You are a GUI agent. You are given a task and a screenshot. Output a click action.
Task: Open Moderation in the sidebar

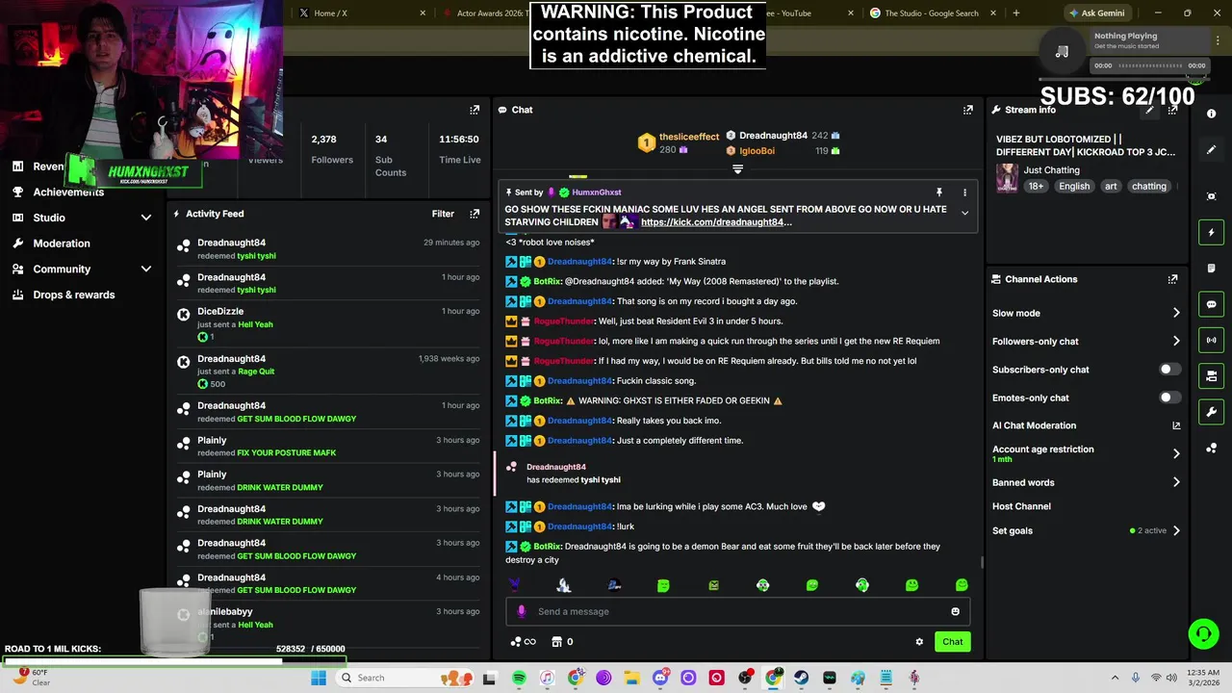click(62, 244)
